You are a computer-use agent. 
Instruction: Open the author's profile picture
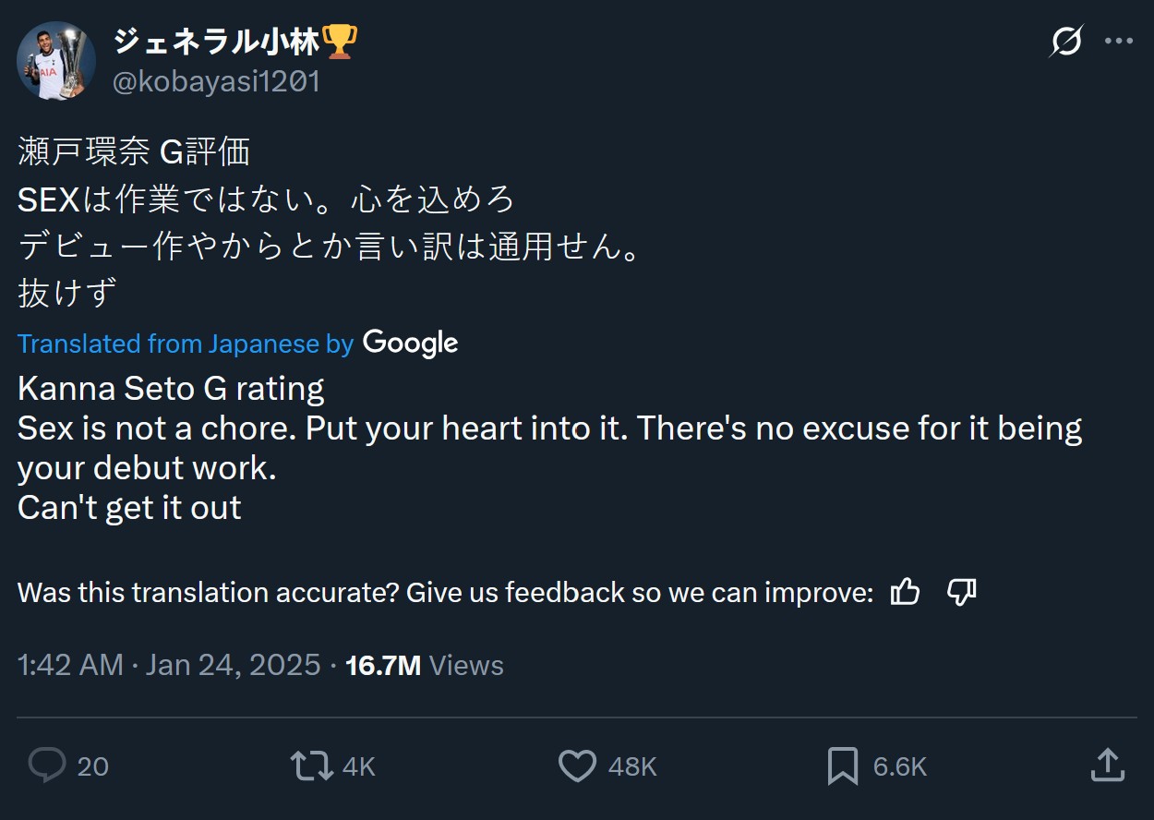click(x=56, y=61)
